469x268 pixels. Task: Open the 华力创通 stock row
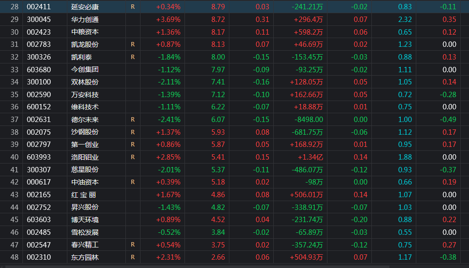pos(234,20)
